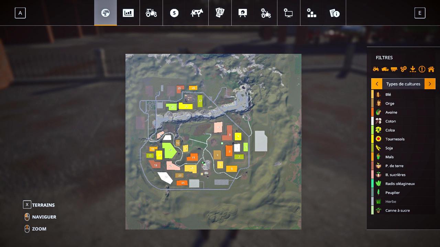Click the Canne à sucre text label

398,210
